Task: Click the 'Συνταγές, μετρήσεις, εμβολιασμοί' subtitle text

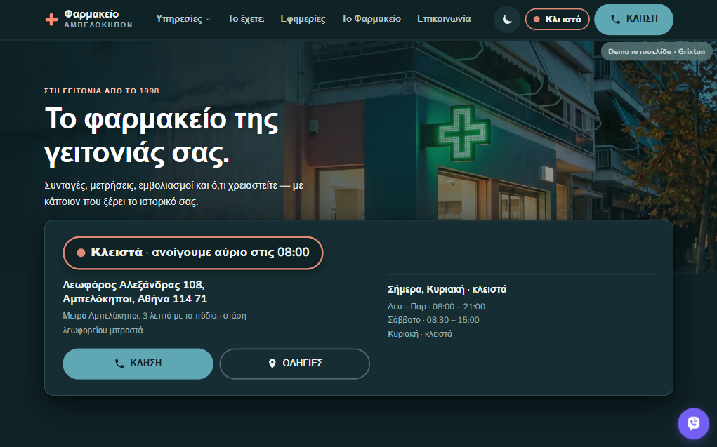Action: pyautogui.click(x=173, y=194)
